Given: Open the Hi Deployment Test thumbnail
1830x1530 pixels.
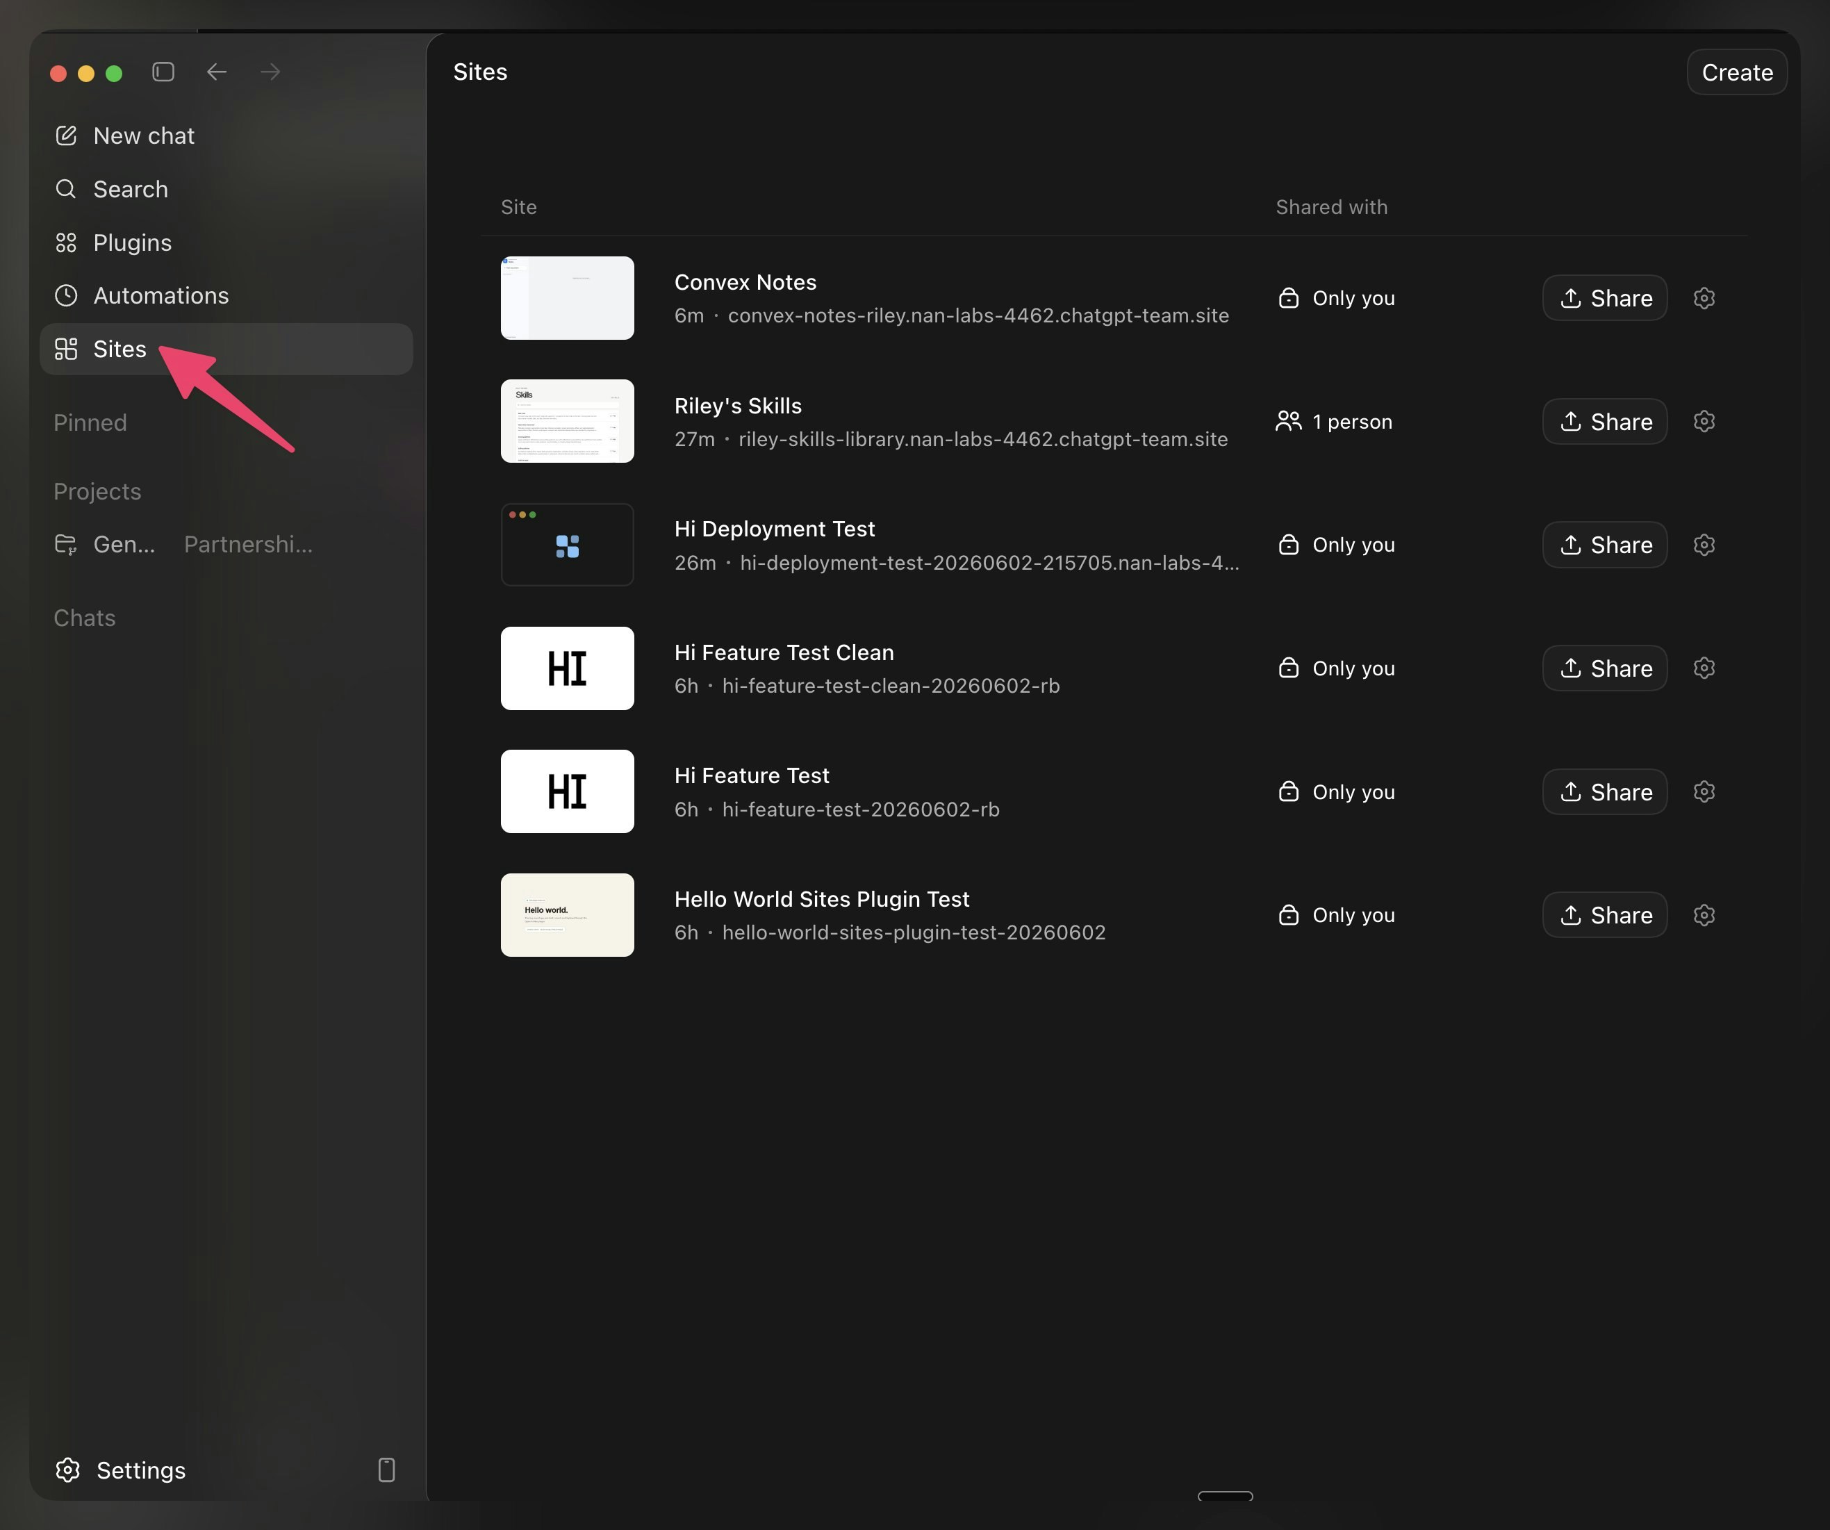Looking at the screenshot, I should [x=568, y=545].
